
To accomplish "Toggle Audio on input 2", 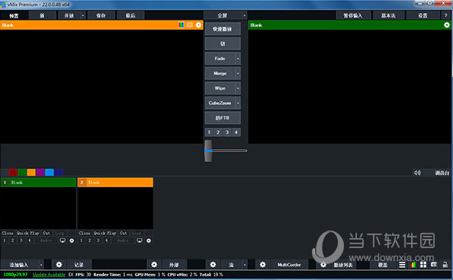I will click(x=123, y=240).
